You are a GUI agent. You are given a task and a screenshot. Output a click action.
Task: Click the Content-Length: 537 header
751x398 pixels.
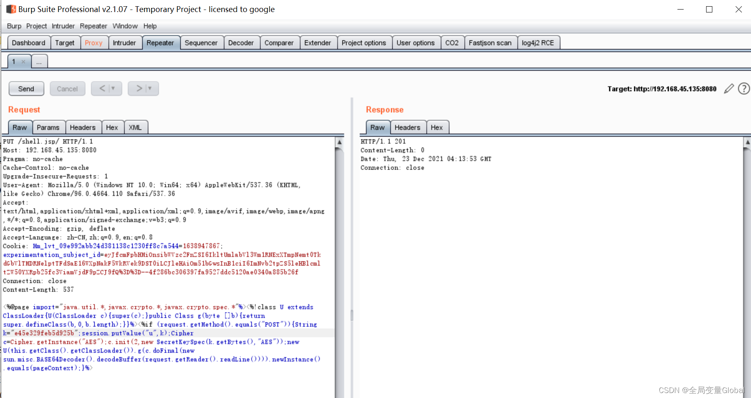pyautogui.click(x=38, y=289)
